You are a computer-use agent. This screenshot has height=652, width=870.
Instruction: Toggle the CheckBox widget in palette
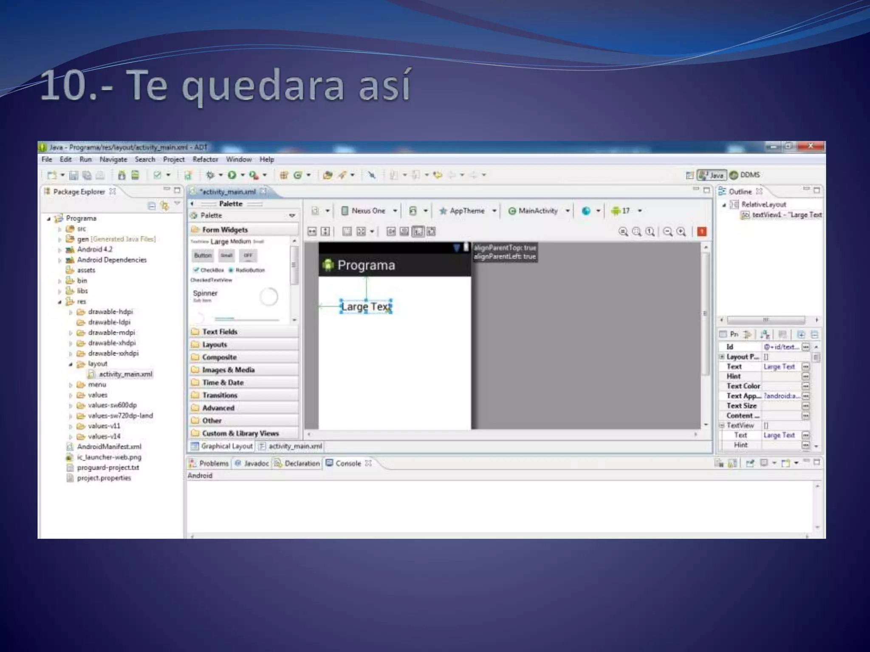[208, 270]
